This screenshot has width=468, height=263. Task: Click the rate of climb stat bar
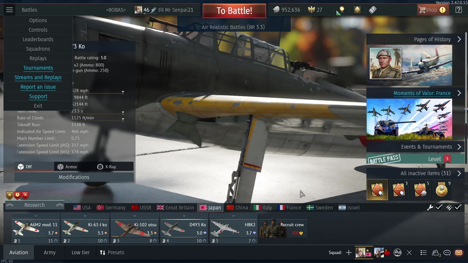[97, 121]
